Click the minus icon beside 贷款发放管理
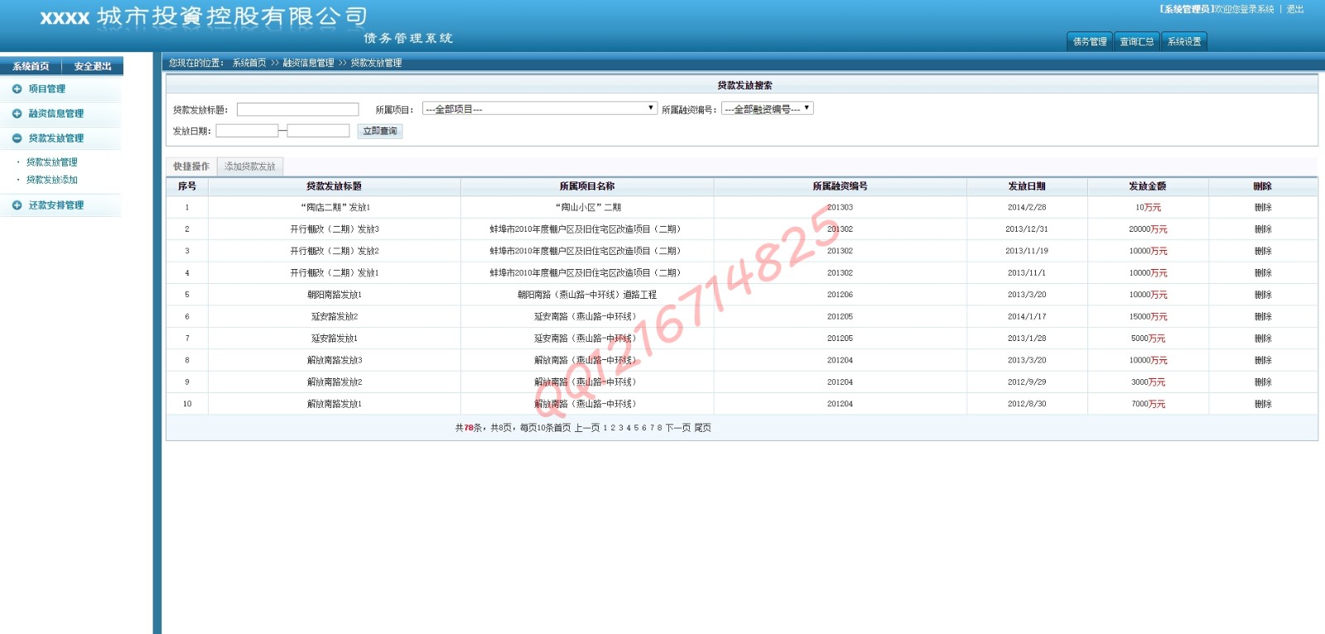The width and height of the screenshot is (1325, 634). 17,138
